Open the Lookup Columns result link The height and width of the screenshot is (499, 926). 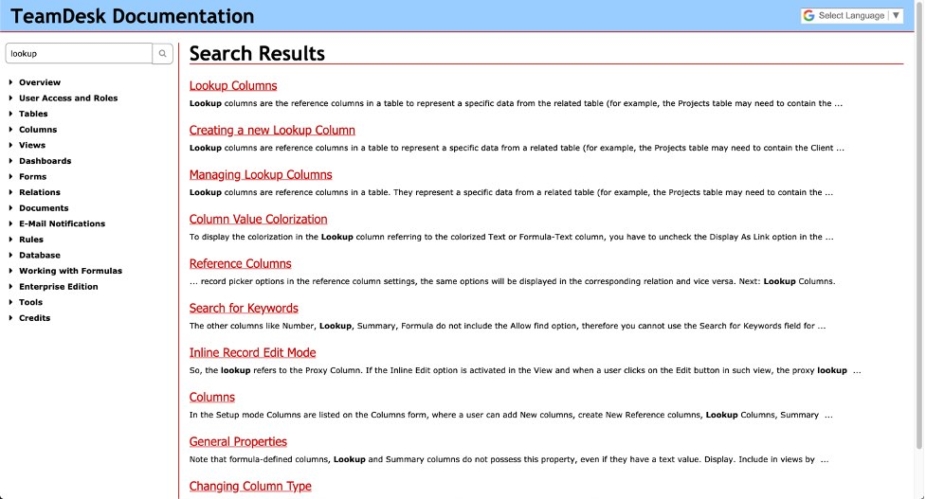click(233, 86)
